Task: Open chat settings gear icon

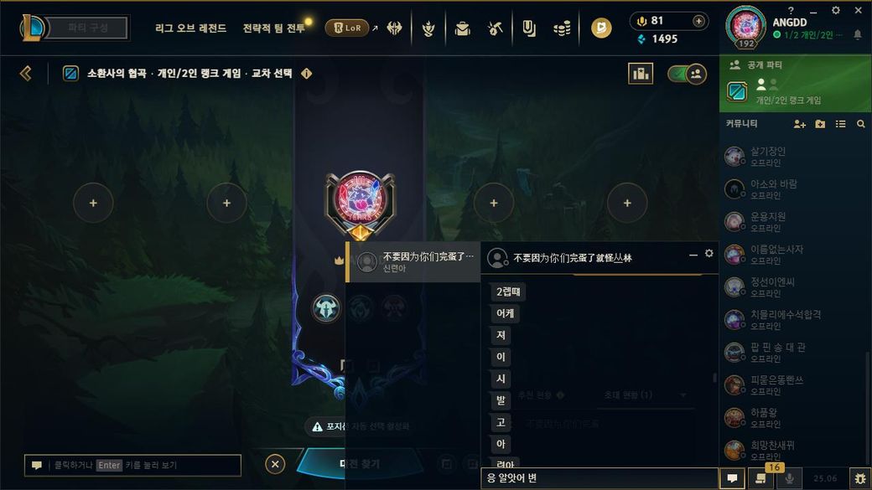Action: coord(709,253)
